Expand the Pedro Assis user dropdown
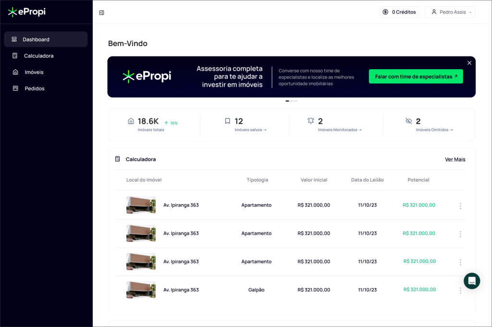This screenshot has height=327, width=492. pyautogui.click(x=450, y=12)
